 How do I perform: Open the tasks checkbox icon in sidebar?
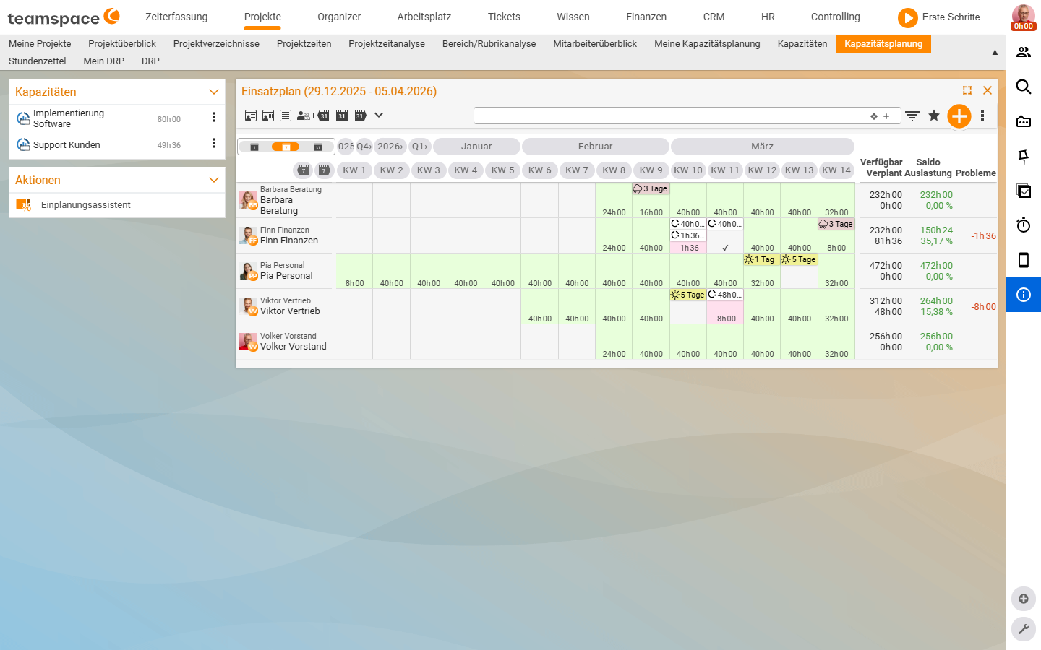click(1024, 191)
